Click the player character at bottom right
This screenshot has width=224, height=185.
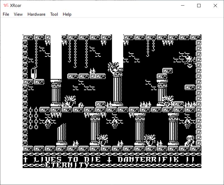(x=190, y=140)
